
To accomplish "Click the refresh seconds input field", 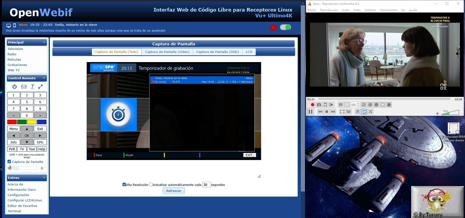I will pyautogui.click(x=206, y=185).
